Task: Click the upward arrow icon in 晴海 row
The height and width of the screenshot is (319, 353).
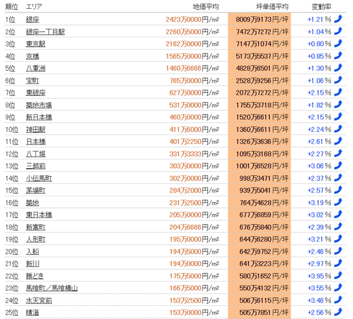Action: pyautogui.click(x=338, y=312)
